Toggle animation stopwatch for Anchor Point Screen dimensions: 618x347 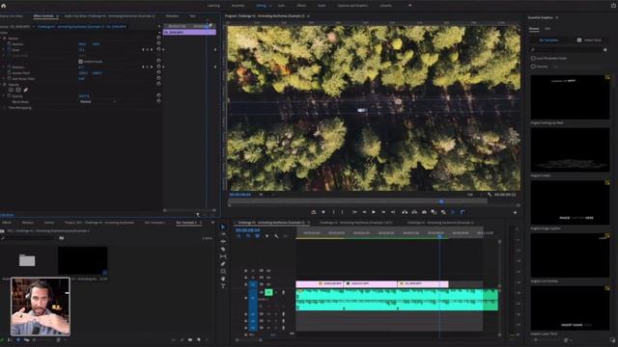(x=9, y=73)
